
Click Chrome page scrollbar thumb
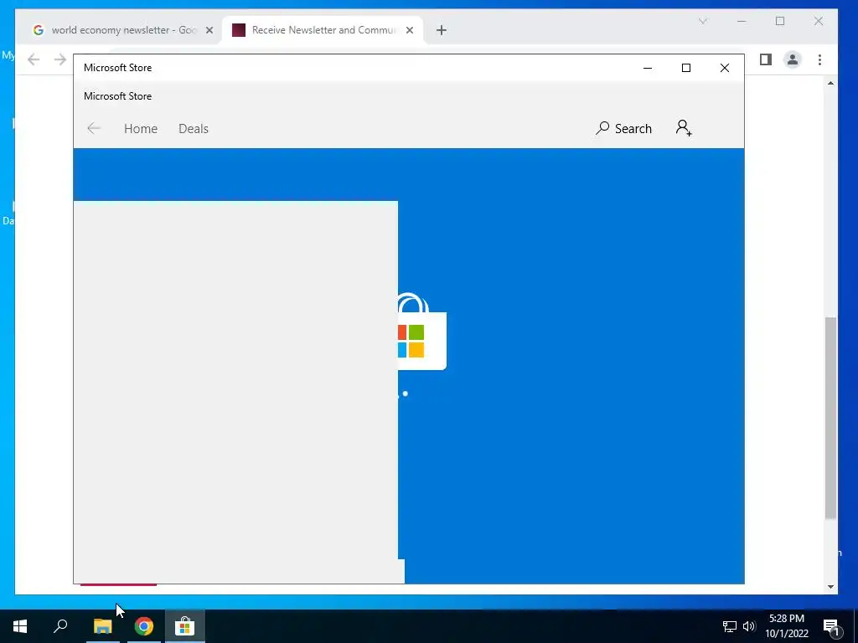tap(830, 418)
